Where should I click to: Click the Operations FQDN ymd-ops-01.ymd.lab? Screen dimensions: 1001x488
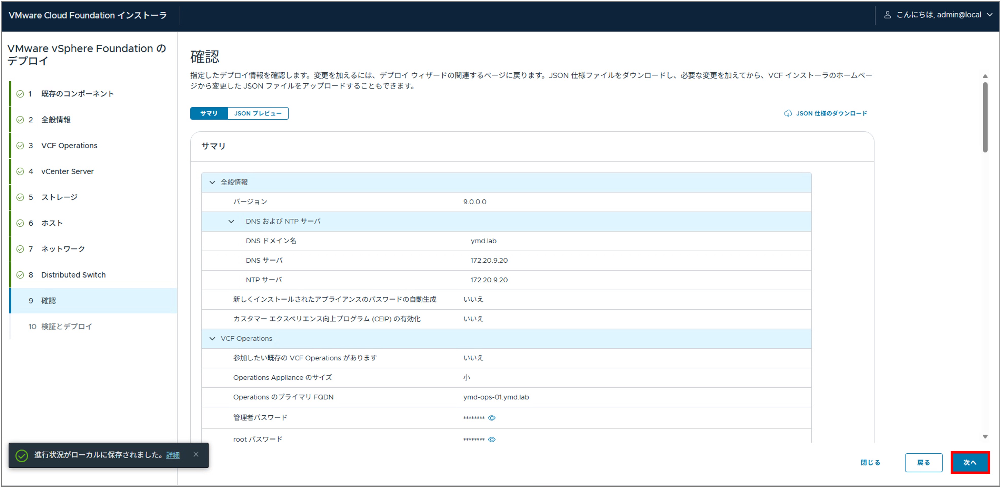(x=496, y=397)
